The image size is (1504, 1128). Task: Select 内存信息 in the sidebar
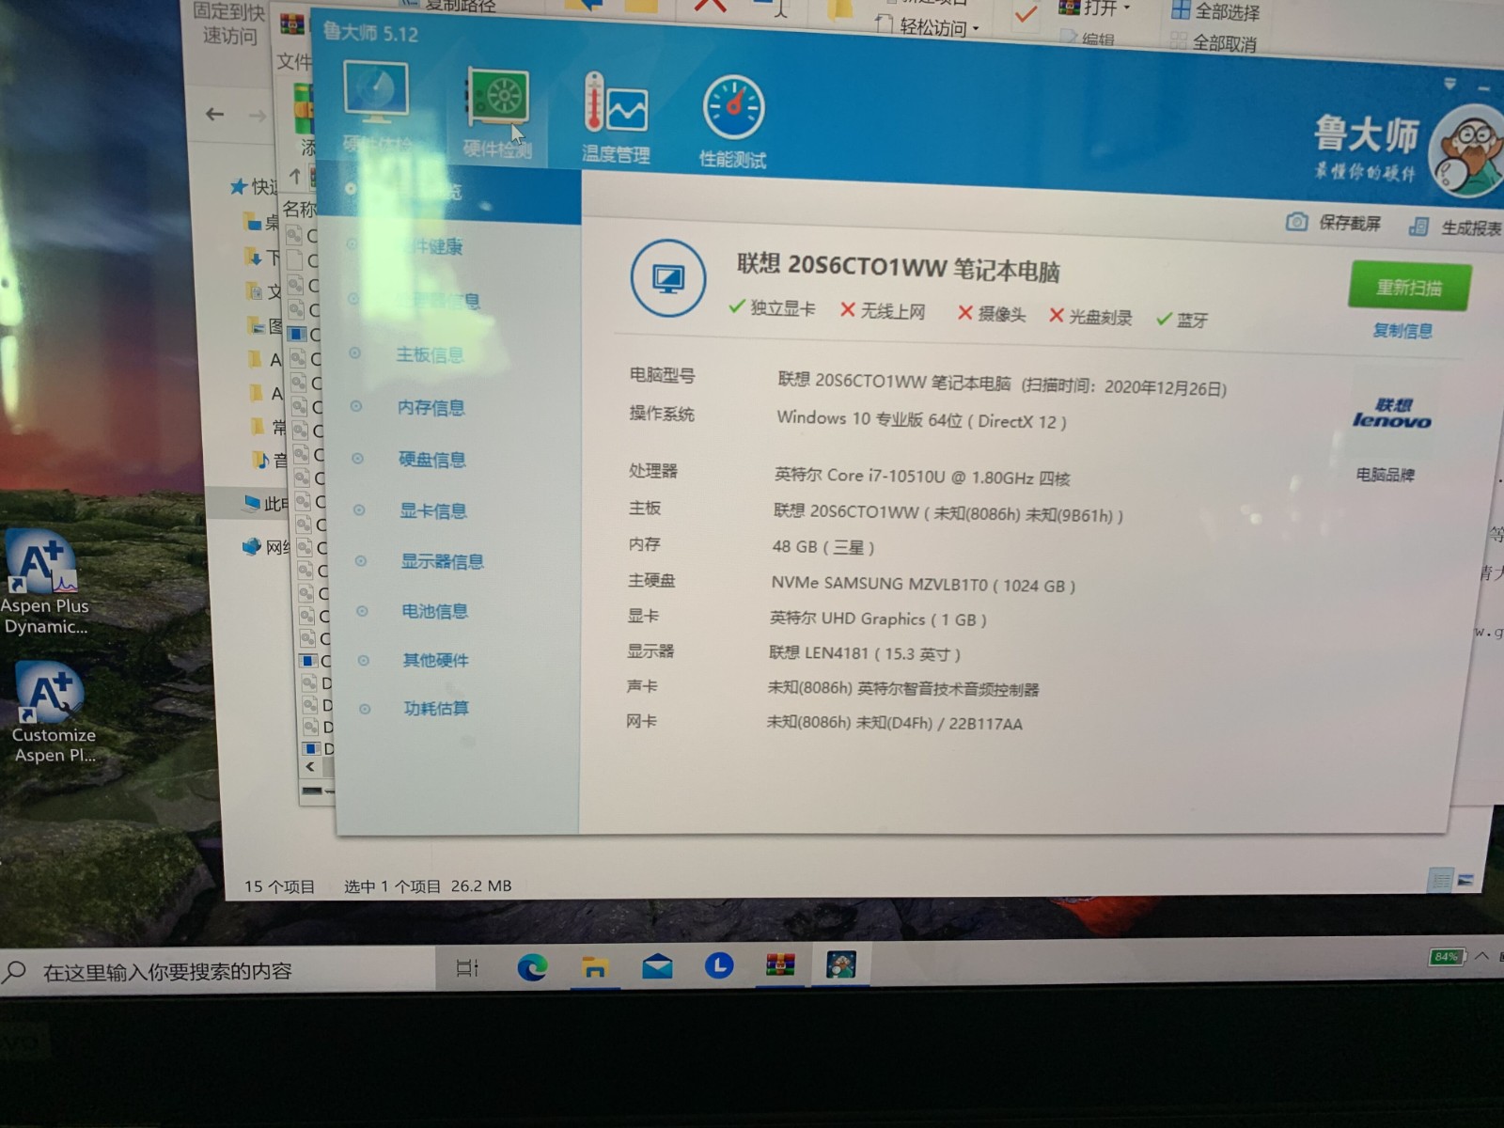pyautogui.click(x=431, y=407)
